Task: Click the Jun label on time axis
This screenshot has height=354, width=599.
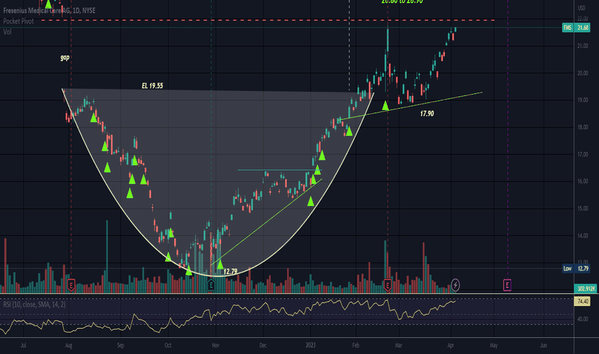Action: pyautogui.click(x=543, y=345)
